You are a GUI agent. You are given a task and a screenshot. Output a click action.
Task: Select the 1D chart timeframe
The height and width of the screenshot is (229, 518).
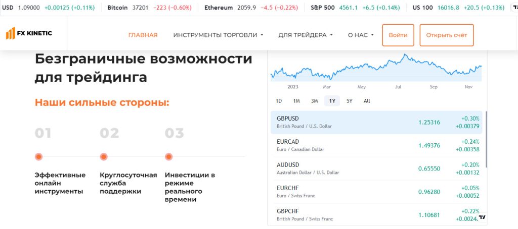point(279,101)
